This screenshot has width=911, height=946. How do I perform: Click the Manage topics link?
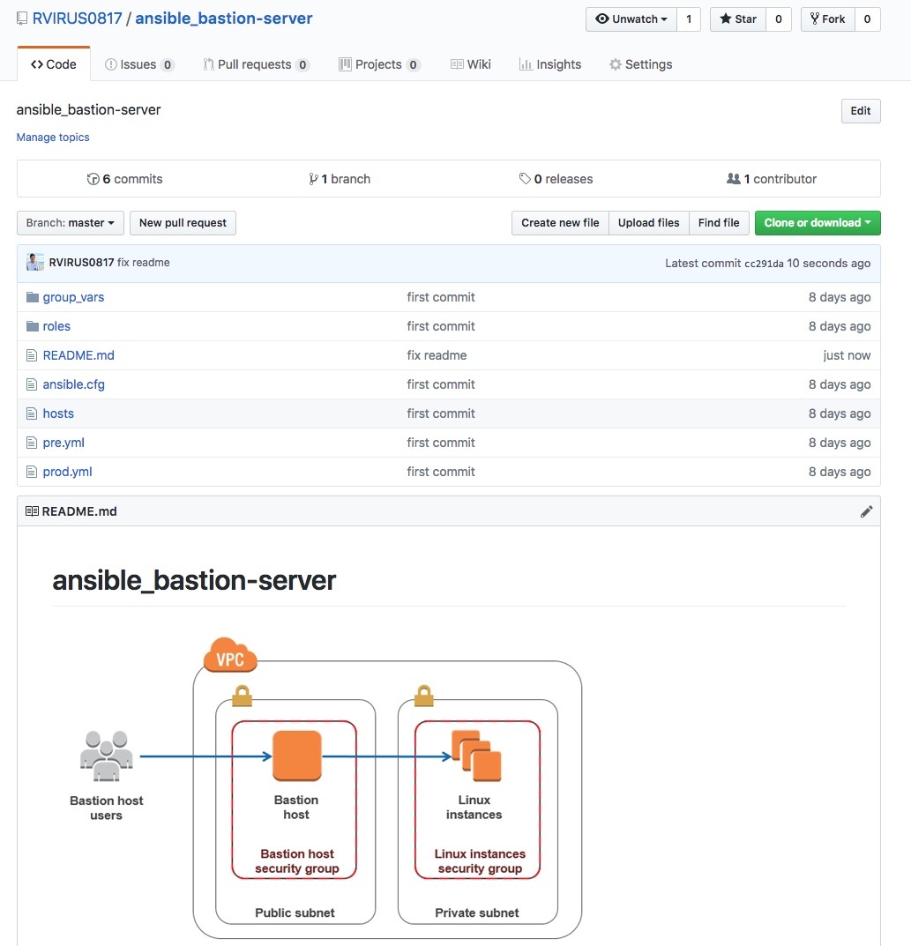[x=53, y=138]
